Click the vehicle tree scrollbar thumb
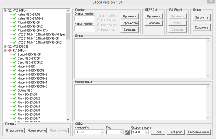This screenshot has width=216, height=139. tap(68, 26)
